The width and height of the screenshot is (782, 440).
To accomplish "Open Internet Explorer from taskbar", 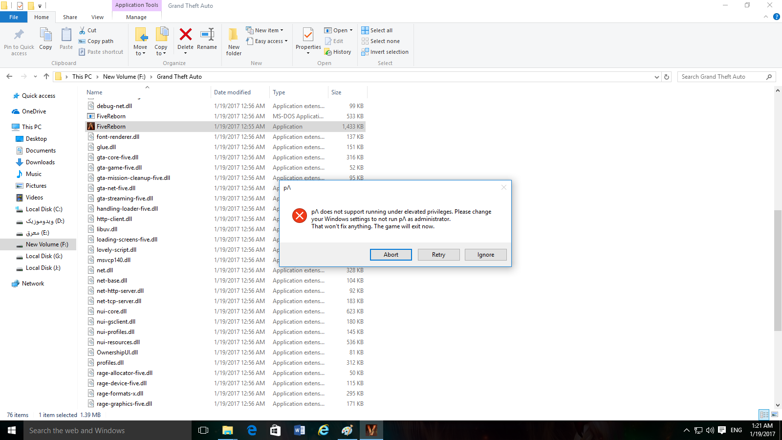I will pos(324,430).
